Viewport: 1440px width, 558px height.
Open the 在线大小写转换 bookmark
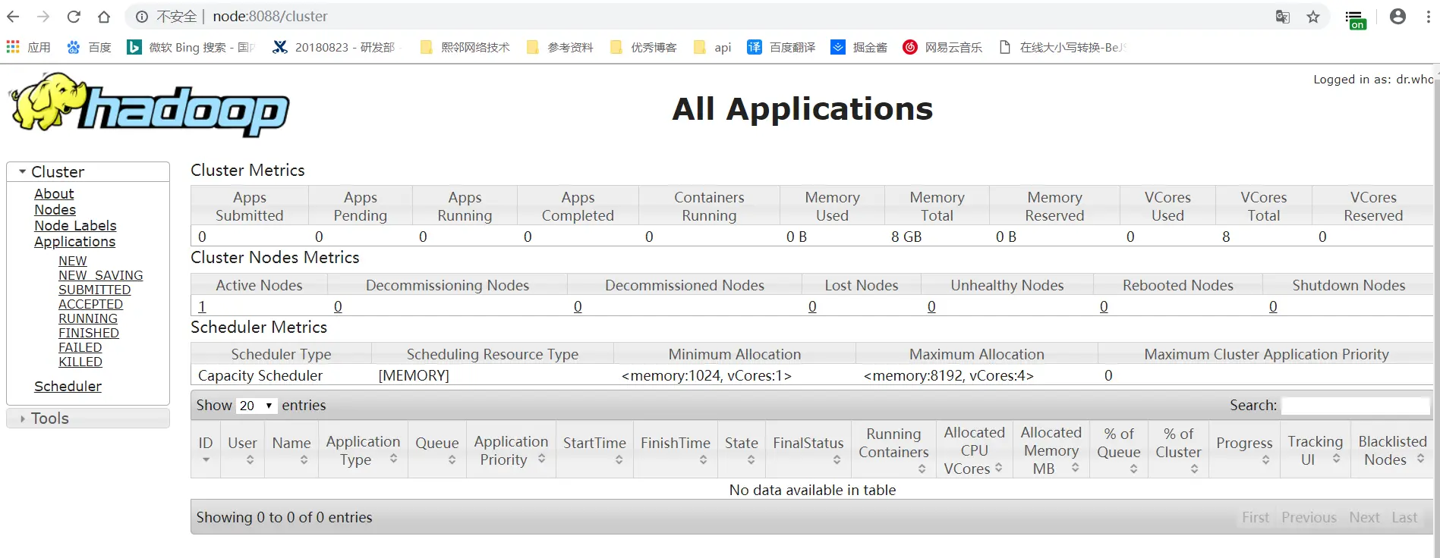1062,47
